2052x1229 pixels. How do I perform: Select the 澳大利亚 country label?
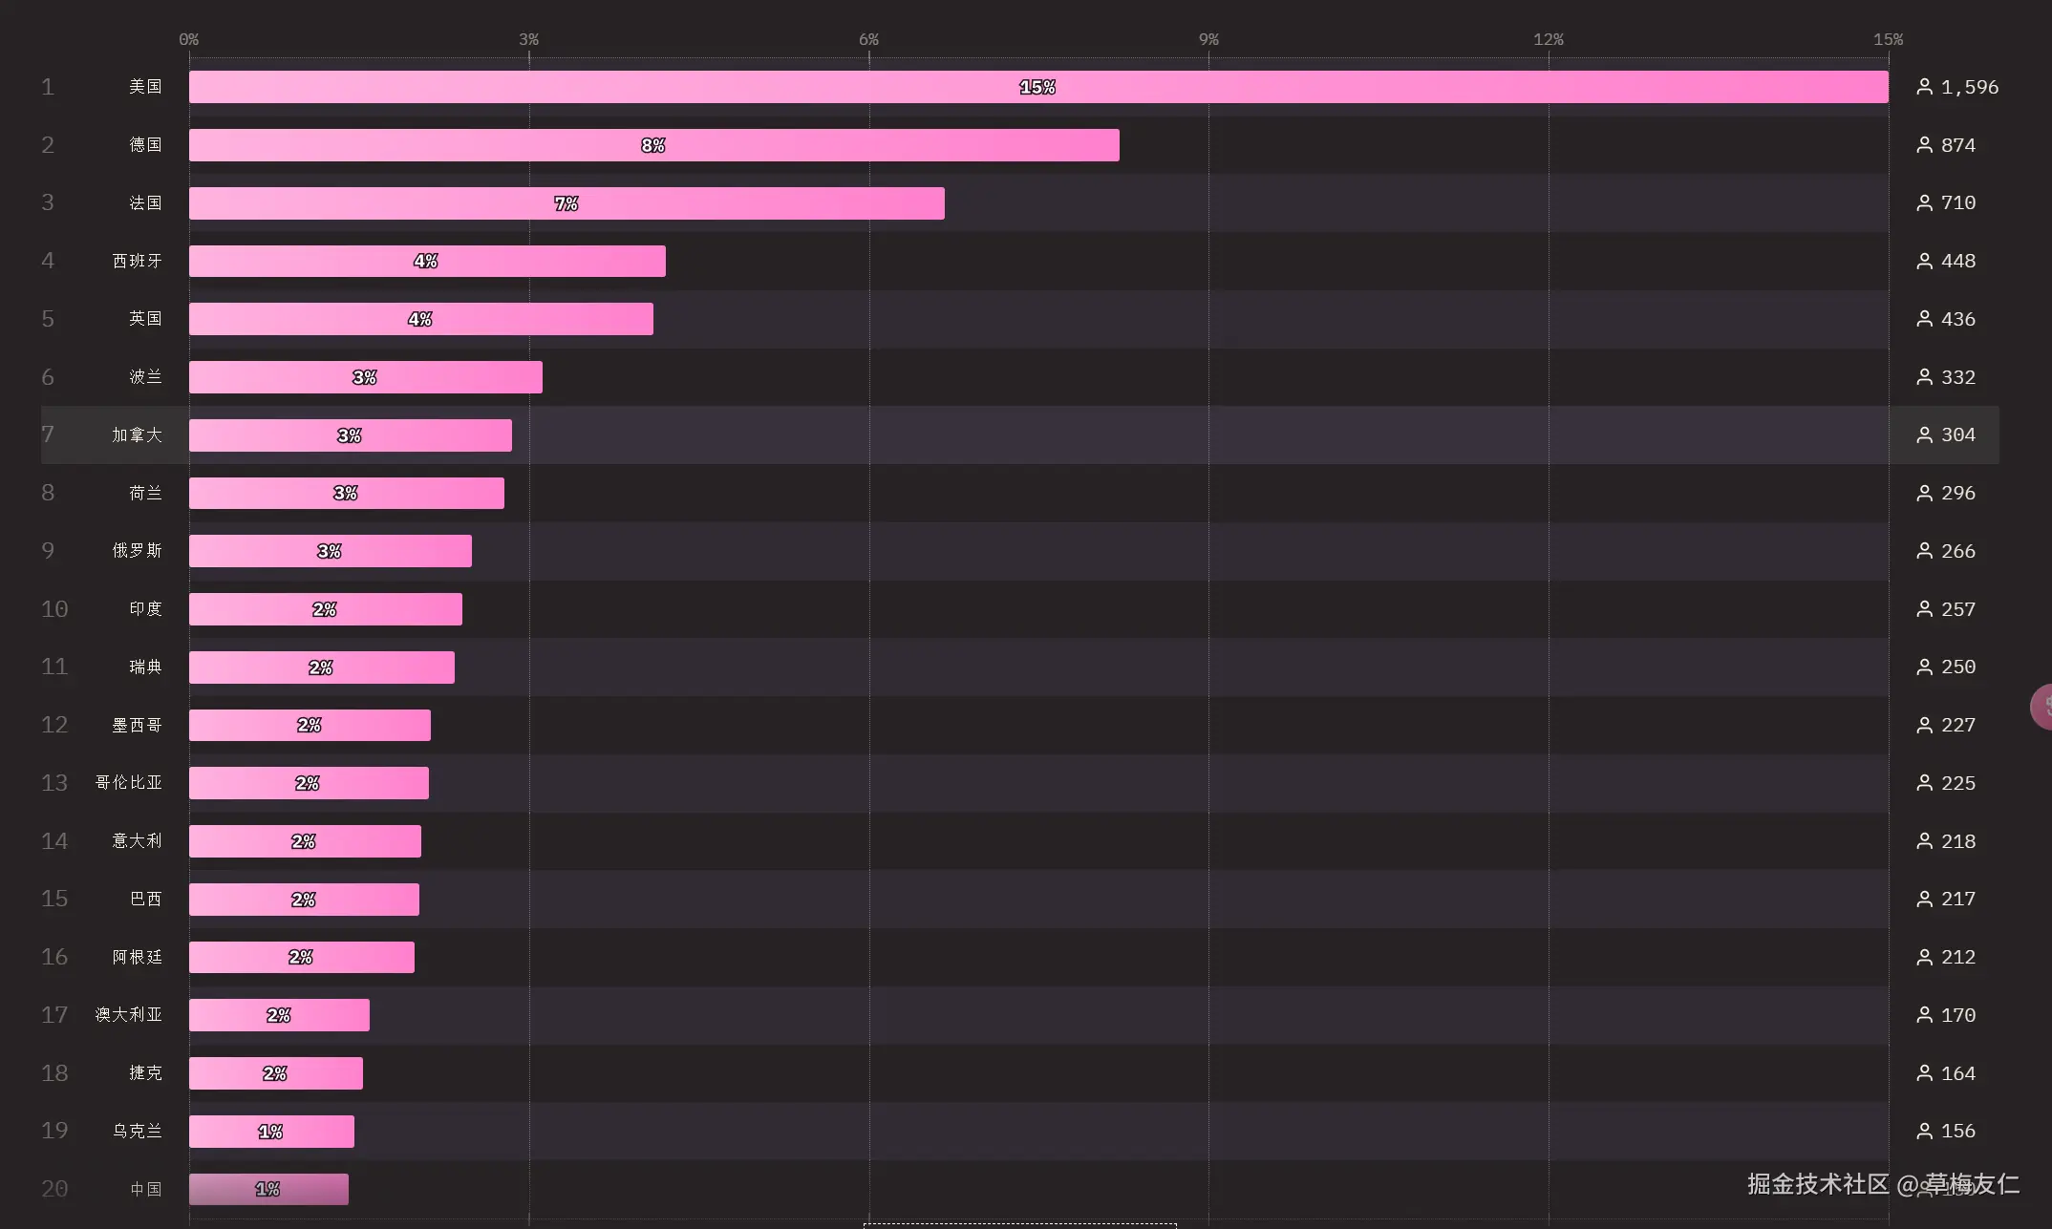pos(128,1015)
